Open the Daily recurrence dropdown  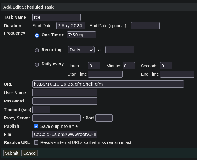81,50
